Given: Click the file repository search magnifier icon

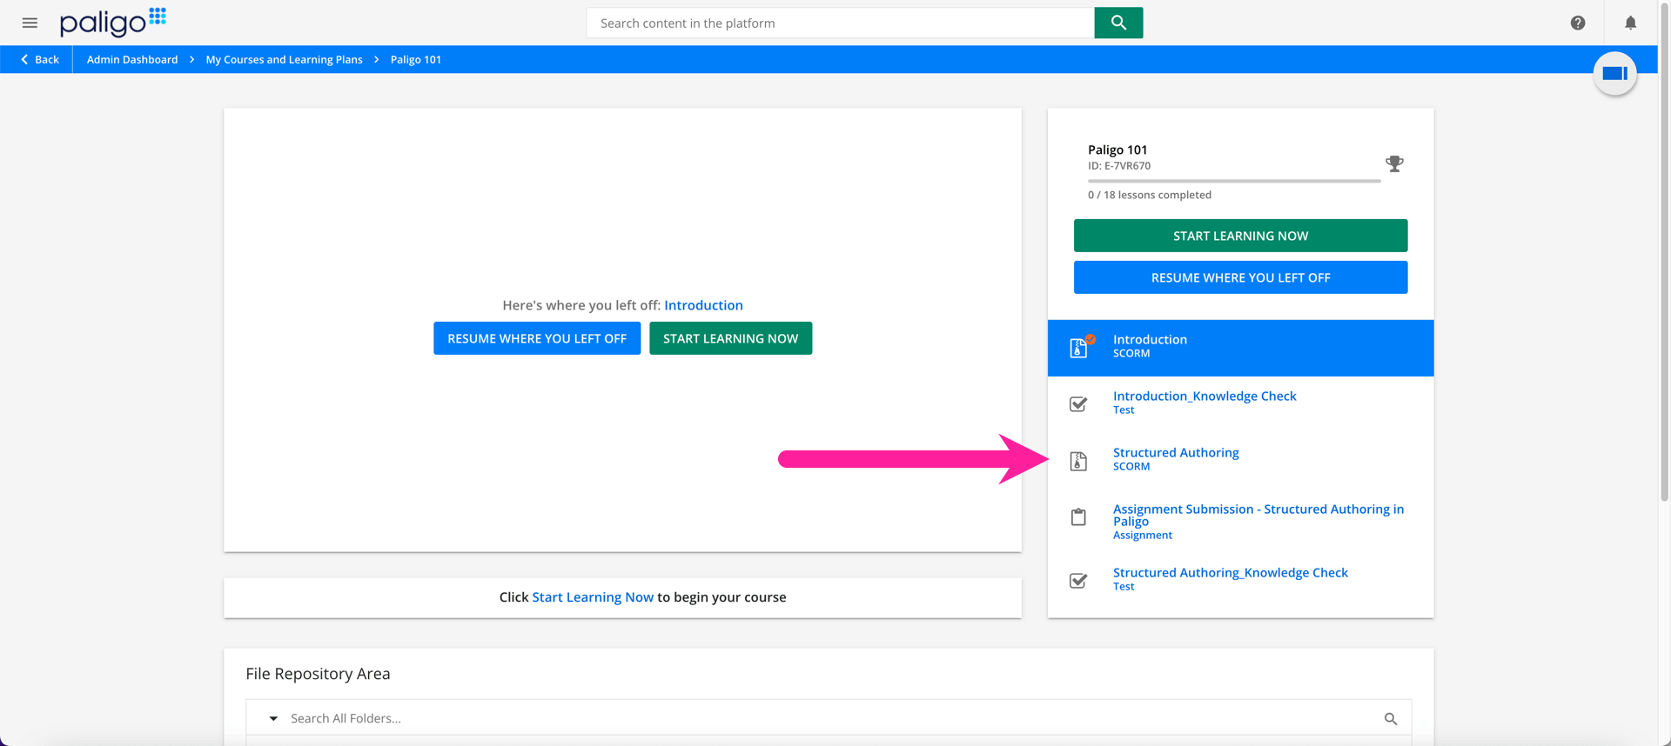Looking at the screenshot, I should pos(1390,718).
